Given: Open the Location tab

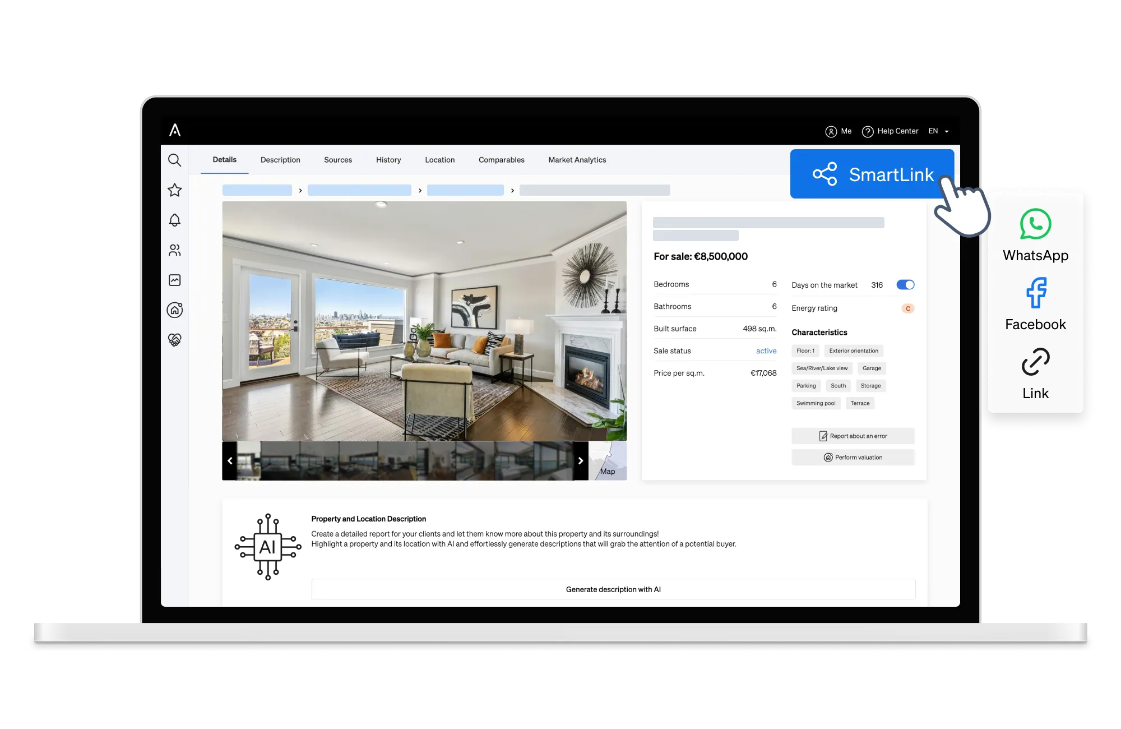Looking at the screenshot, I should coord(439,160).
